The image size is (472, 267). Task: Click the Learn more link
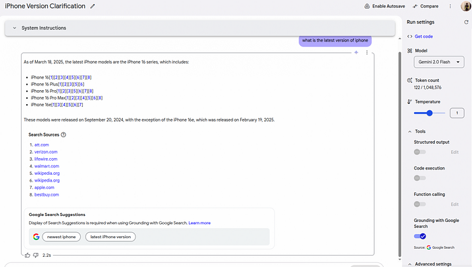pos(200,223)
